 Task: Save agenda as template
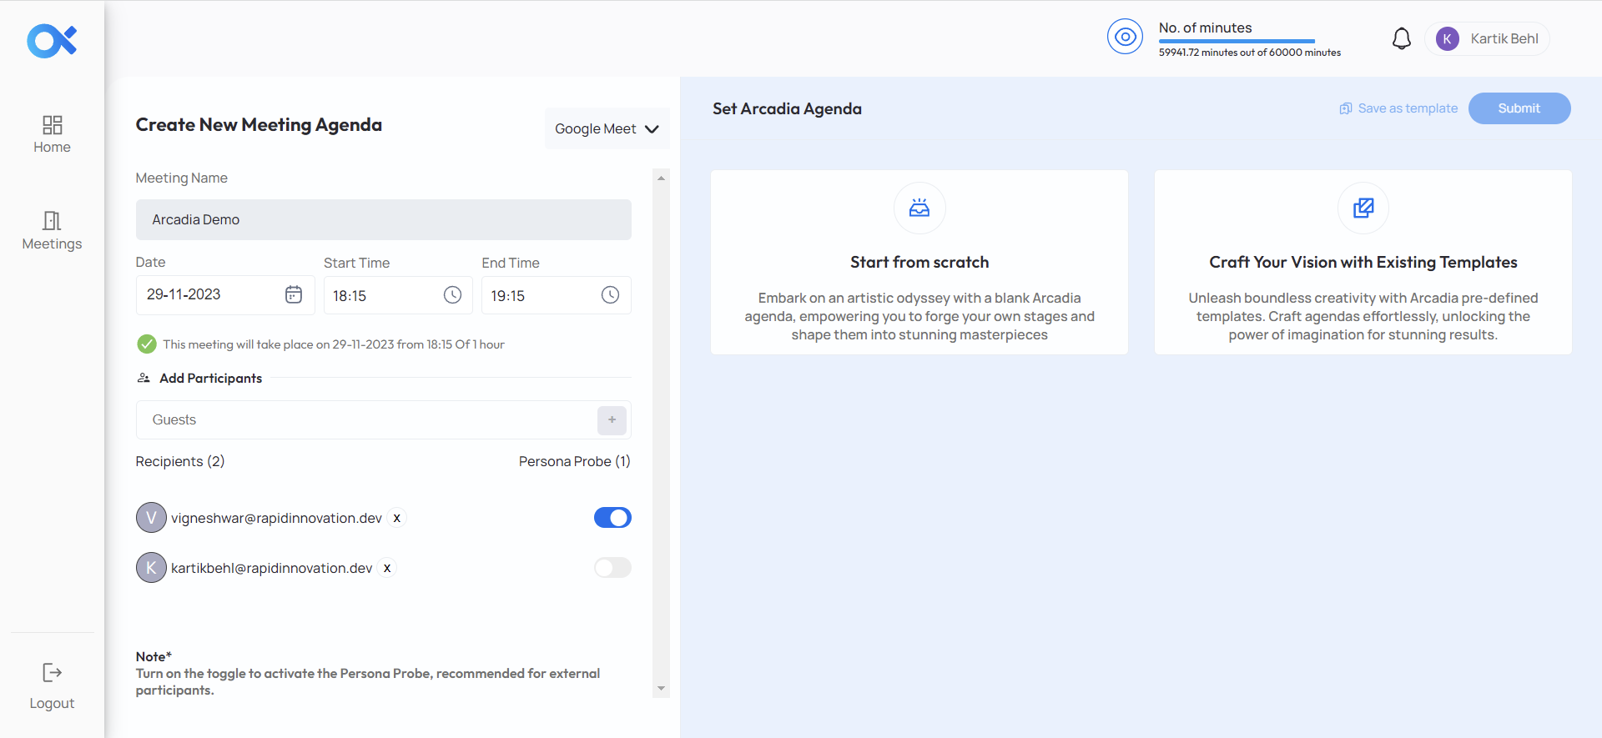[1398, 108]
